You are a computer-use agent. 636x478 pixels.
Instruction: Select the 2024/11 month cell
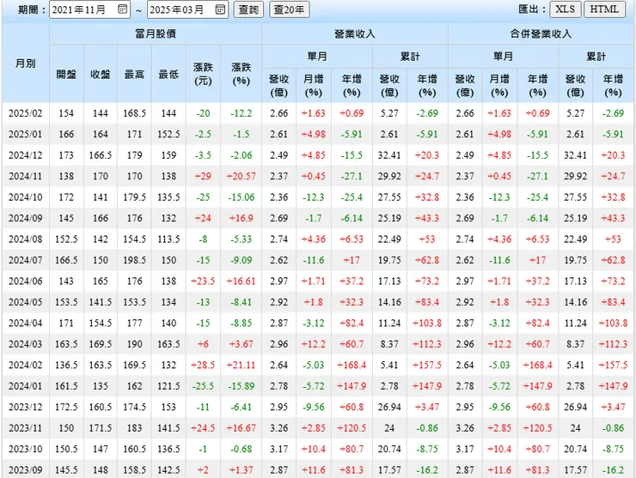[x=26, y=176]
